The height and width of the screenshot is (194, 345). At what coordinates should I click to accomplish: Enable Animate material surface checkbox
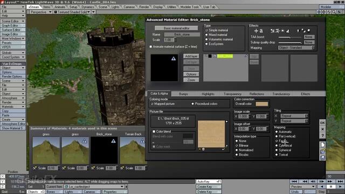pos(151,47)
